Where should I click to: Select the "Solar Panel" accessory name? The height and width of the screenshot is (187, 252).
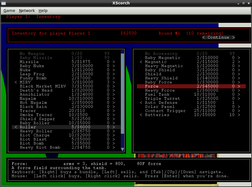pyautogui.click(x=160, y=107)
